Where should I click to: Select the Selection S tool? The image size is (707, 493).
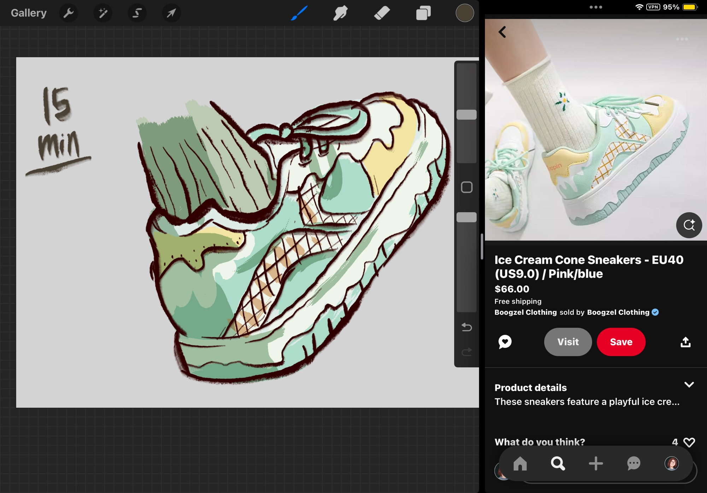137,13
